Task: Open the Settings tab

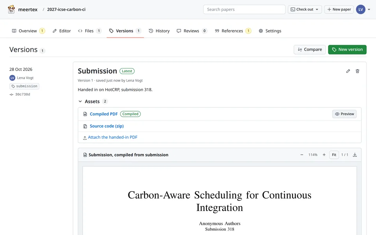Action: (x=270, y=31)
